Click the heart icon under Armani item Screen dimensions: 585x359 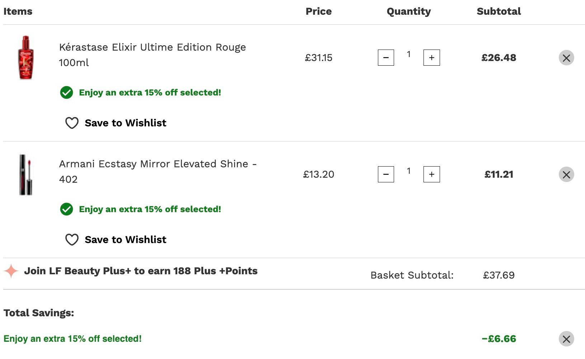click(72, 239)
